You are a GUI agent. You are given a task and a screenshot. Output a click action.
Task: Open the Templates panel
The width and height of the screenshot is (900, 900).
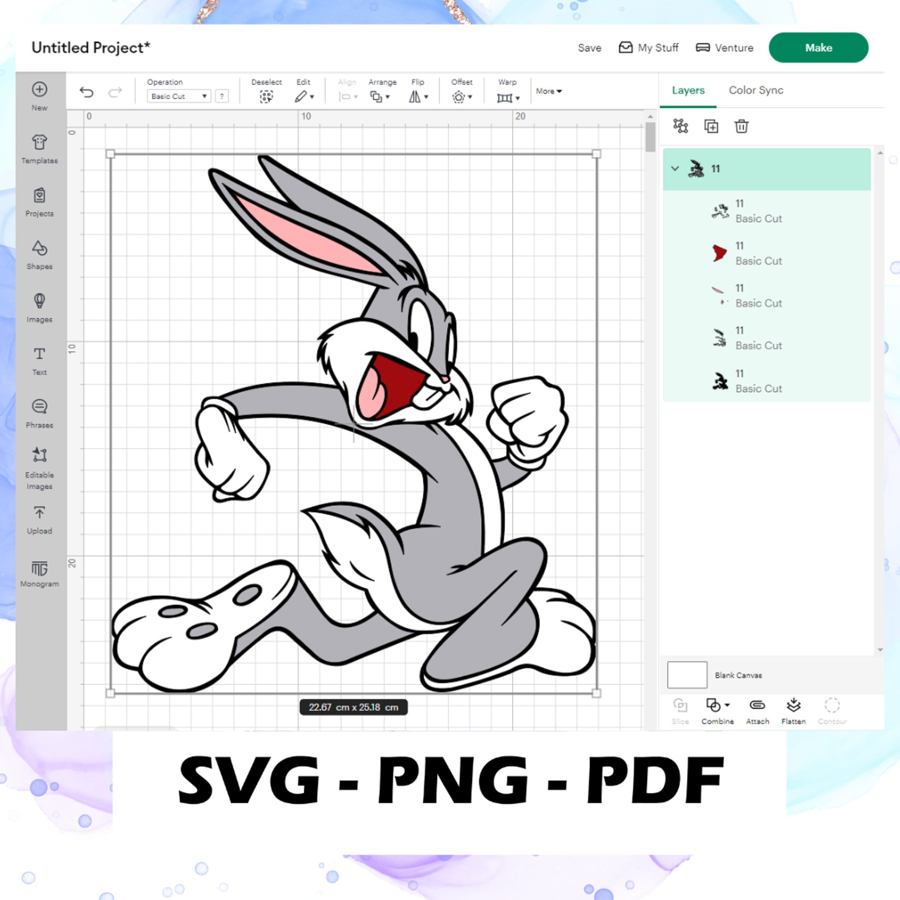[40, 149]
